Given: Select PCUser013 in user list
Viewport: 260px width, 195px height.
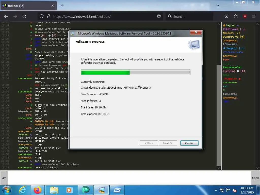Looking at the screenshot, I should coord(230,44).
